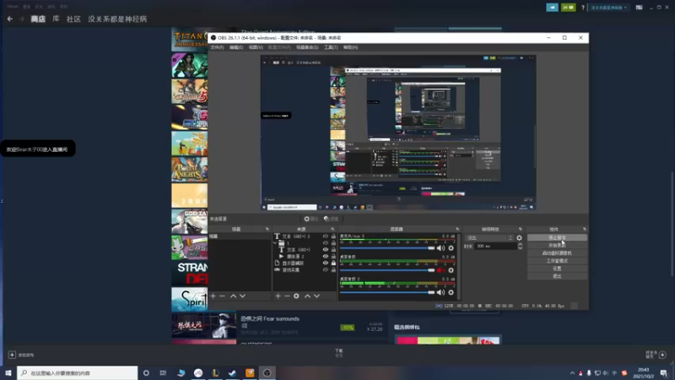Switch to Steam 库 tab

(x=56, y=19)
